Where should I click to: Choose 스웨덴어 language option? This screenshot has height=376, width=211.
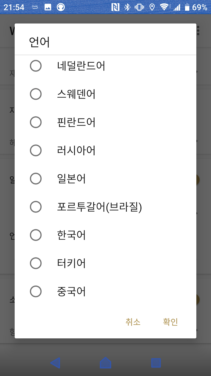[x=105, y=94]
